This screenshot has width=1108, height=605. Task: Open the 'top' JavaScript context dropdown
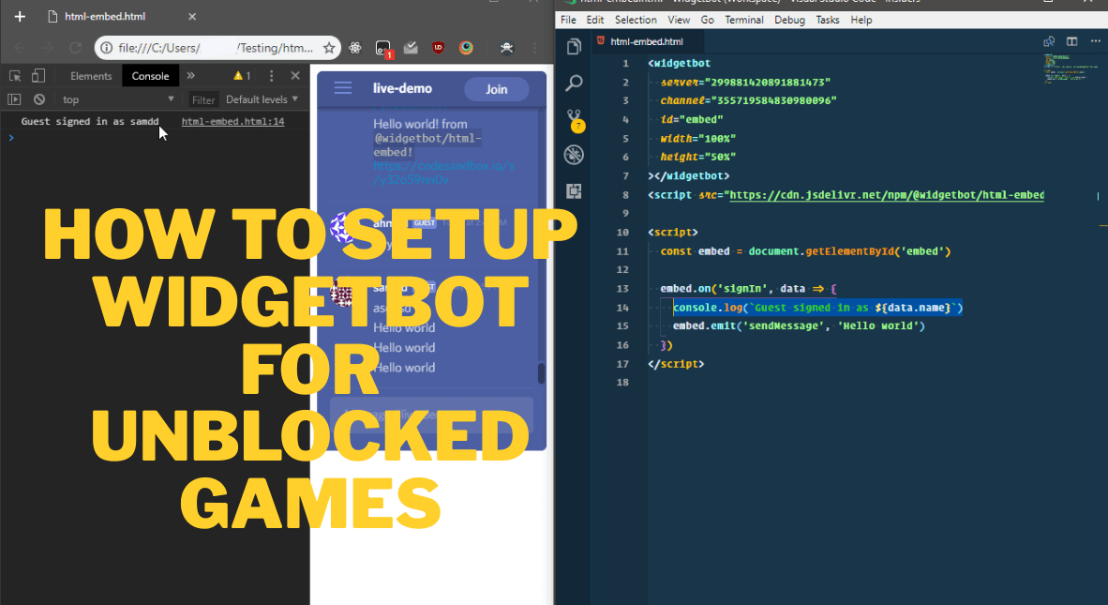[x=118, y=99]
